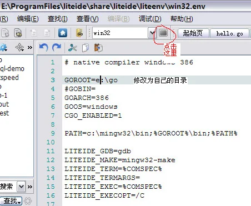Open the 查找(I) menu

(x=57, y=19)
